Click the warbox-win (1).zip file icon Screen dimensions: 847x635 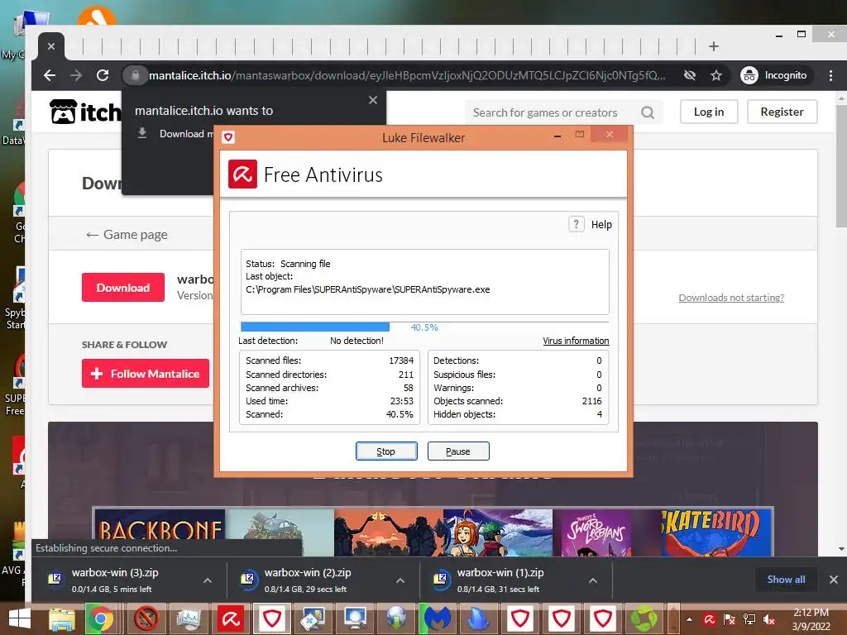441,579
